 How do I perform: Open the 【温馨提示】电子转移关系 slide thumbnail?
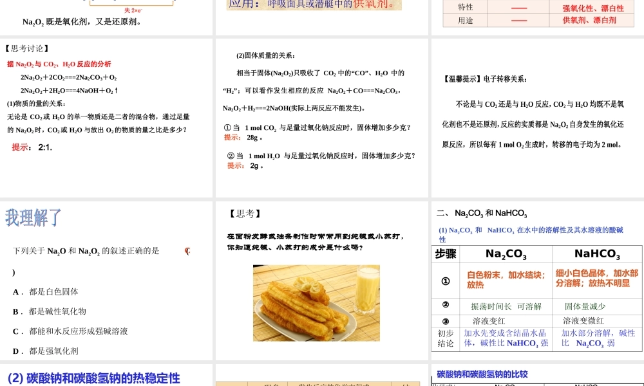tap(538, 118)
